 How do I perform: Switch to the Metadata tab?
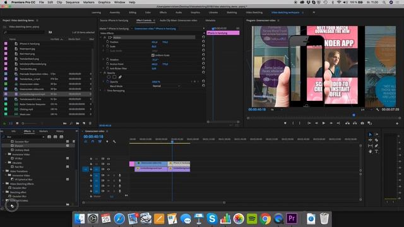pos(210,20)
